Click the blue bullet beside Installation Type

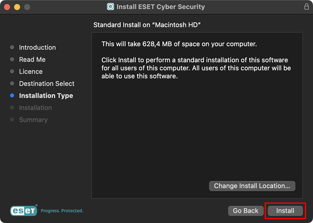12,95
